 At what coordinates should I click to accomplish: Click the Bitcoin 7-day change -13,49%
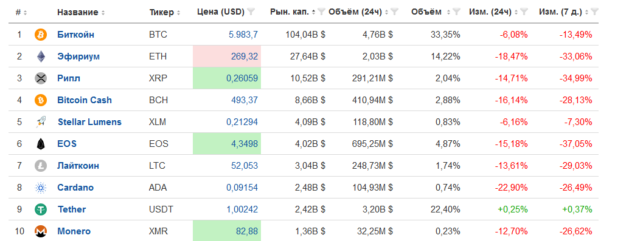coord(575,35)
